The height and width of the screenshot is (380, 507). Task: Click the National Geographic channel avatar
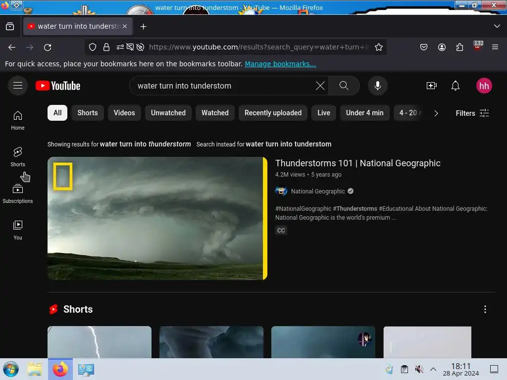[x=281, y=191]
